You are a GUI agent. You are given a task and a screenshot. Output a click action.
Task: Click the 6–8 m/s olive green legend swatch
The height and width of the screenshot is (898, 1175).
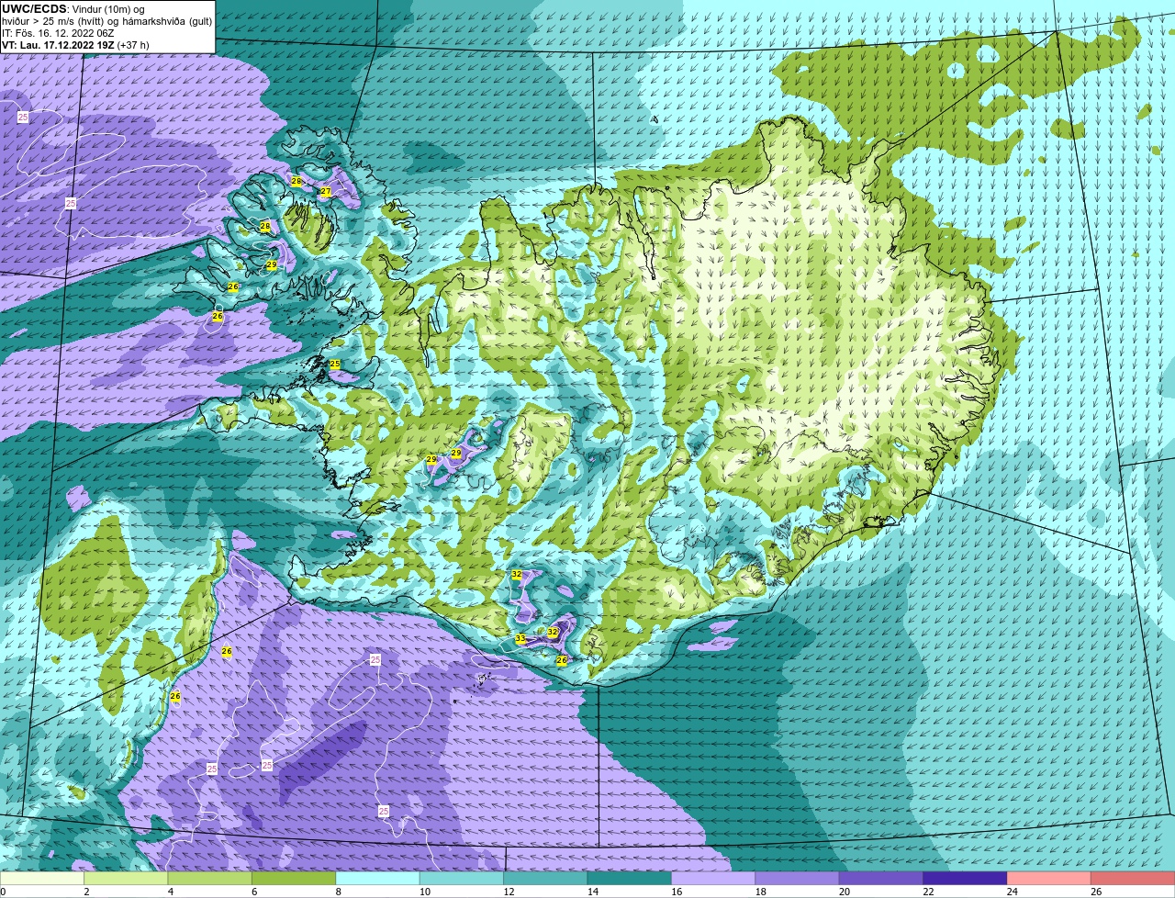294,879
